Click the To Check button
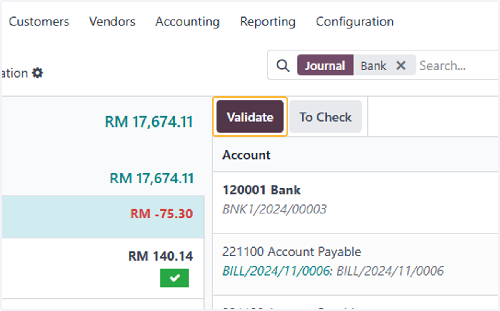Screen dimensions: 500x311 tap(325, 117)
